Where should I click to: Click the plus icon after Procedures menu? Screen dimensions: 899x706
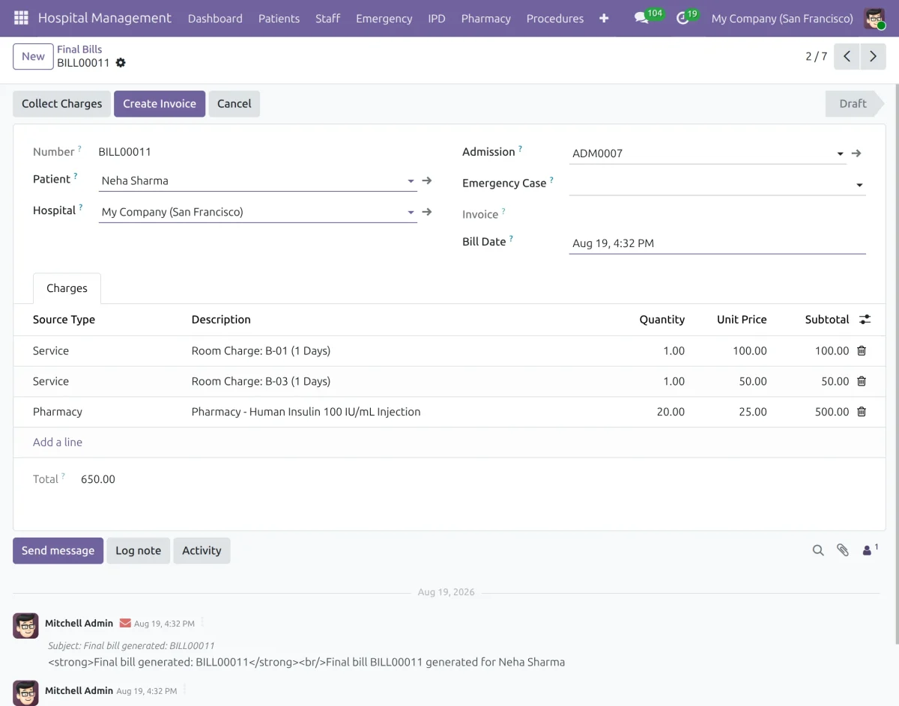point(604,18)
